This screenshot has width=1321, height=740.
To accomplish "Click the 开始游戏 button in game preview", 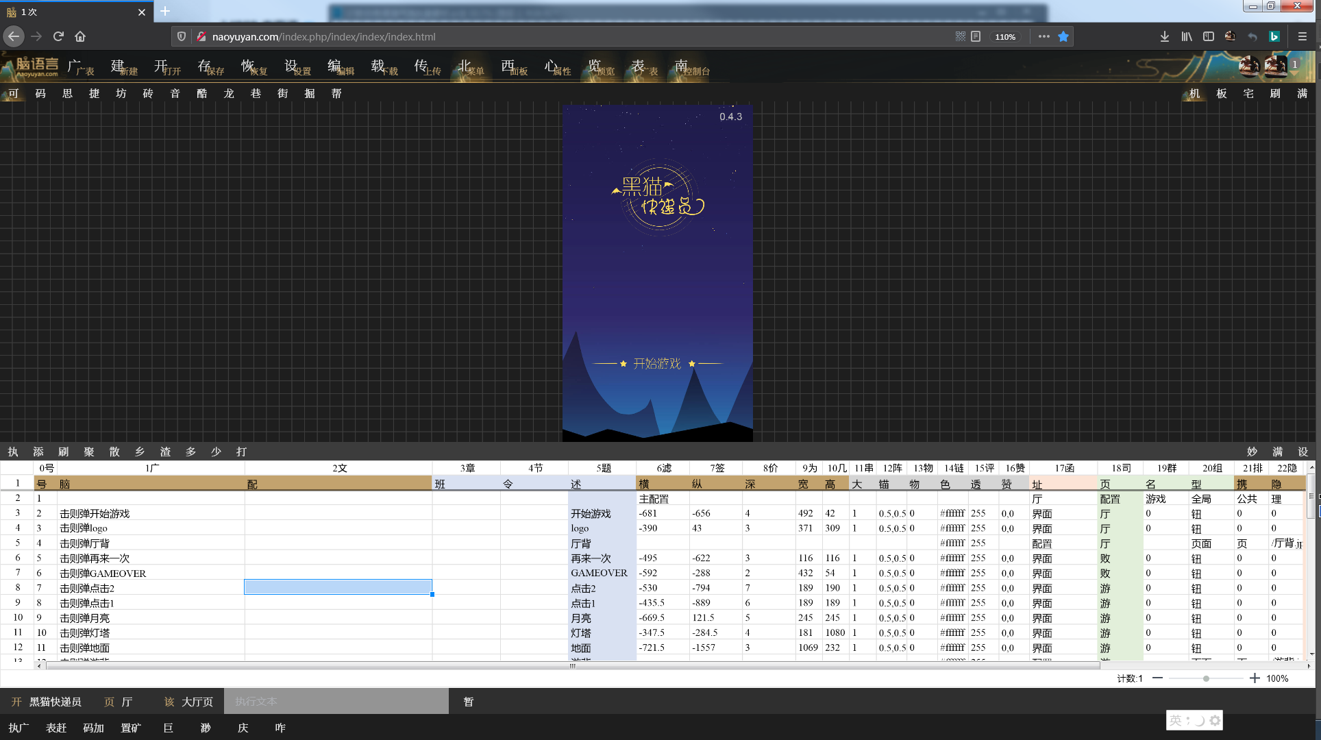I will point(657,363).
